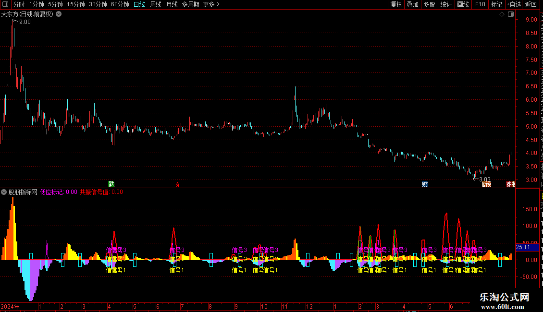Screen dimensions: 543x312
Task: Toggle the left side panel icon
Action: (x=5, y=4)
